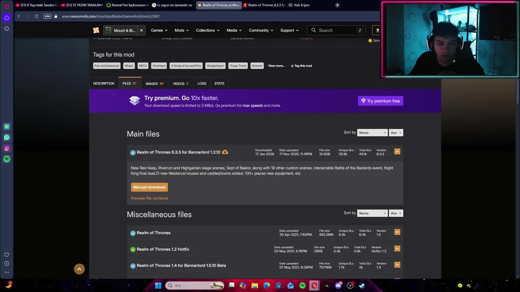Viewport: 520px width, 292px height.
Task: Click the Manual download button
Action: click(149, 187)
